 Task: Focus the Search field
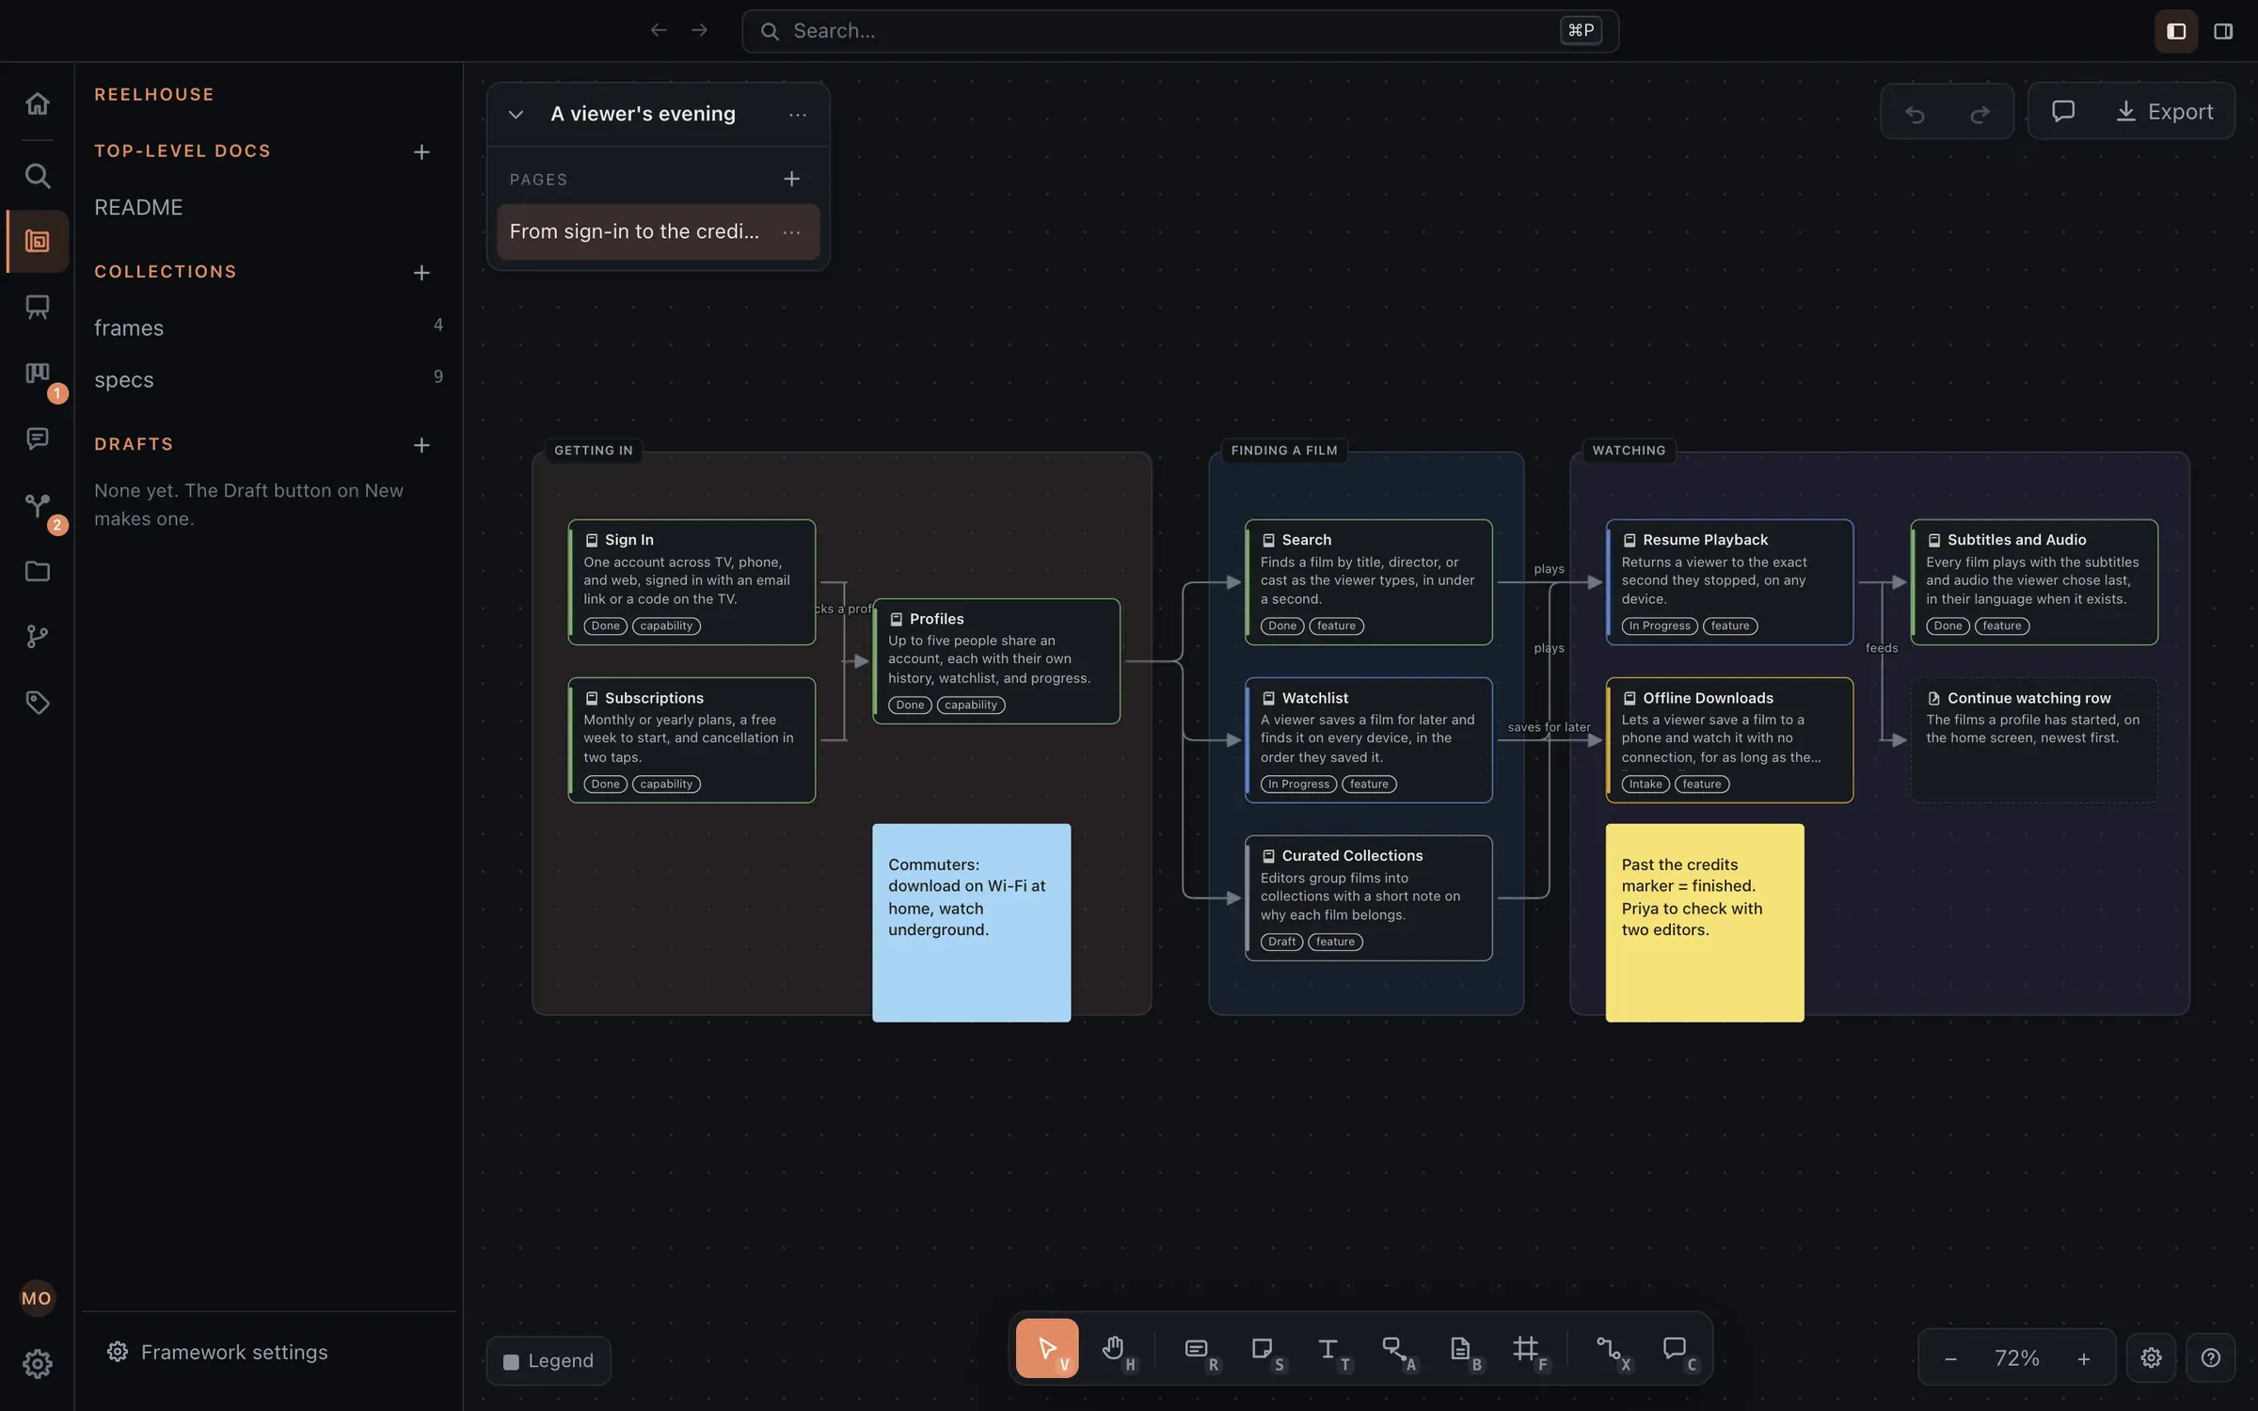(1180, 31)
